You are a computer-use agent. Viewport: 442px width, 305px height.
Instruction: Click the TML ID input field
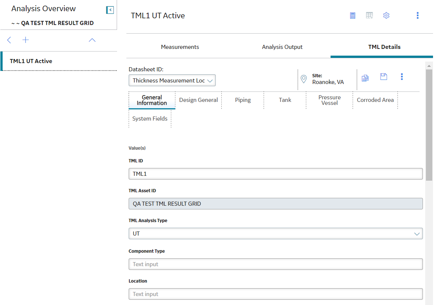coord(276,174)
